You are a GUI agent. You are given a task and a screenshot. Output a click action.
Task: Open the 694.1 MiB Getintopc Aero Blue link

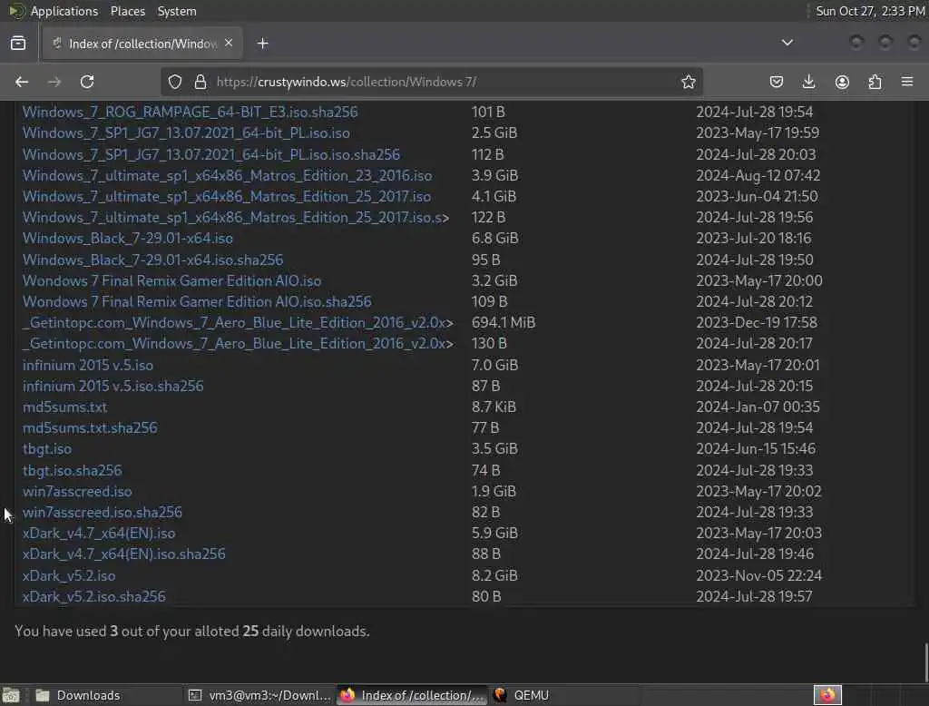point(239,322)
